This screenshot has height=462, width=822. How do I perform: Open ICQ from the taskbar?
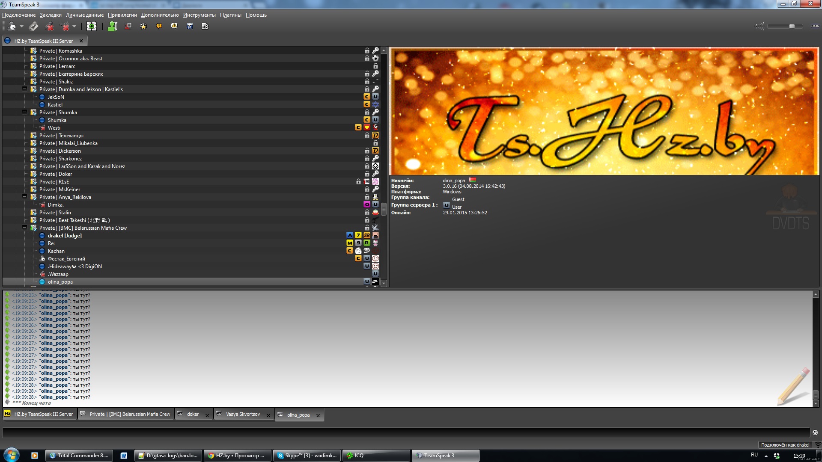coord(376,456)
